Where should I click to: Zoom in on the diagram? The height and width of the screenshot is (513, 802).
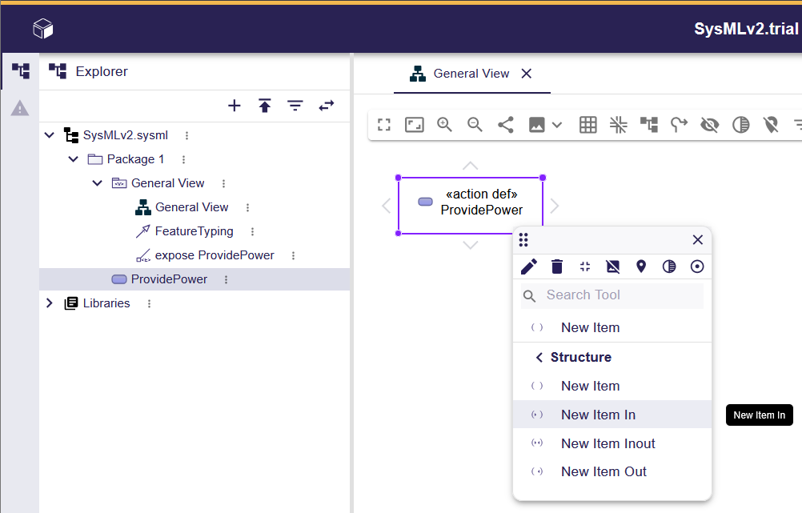[445, 125]
